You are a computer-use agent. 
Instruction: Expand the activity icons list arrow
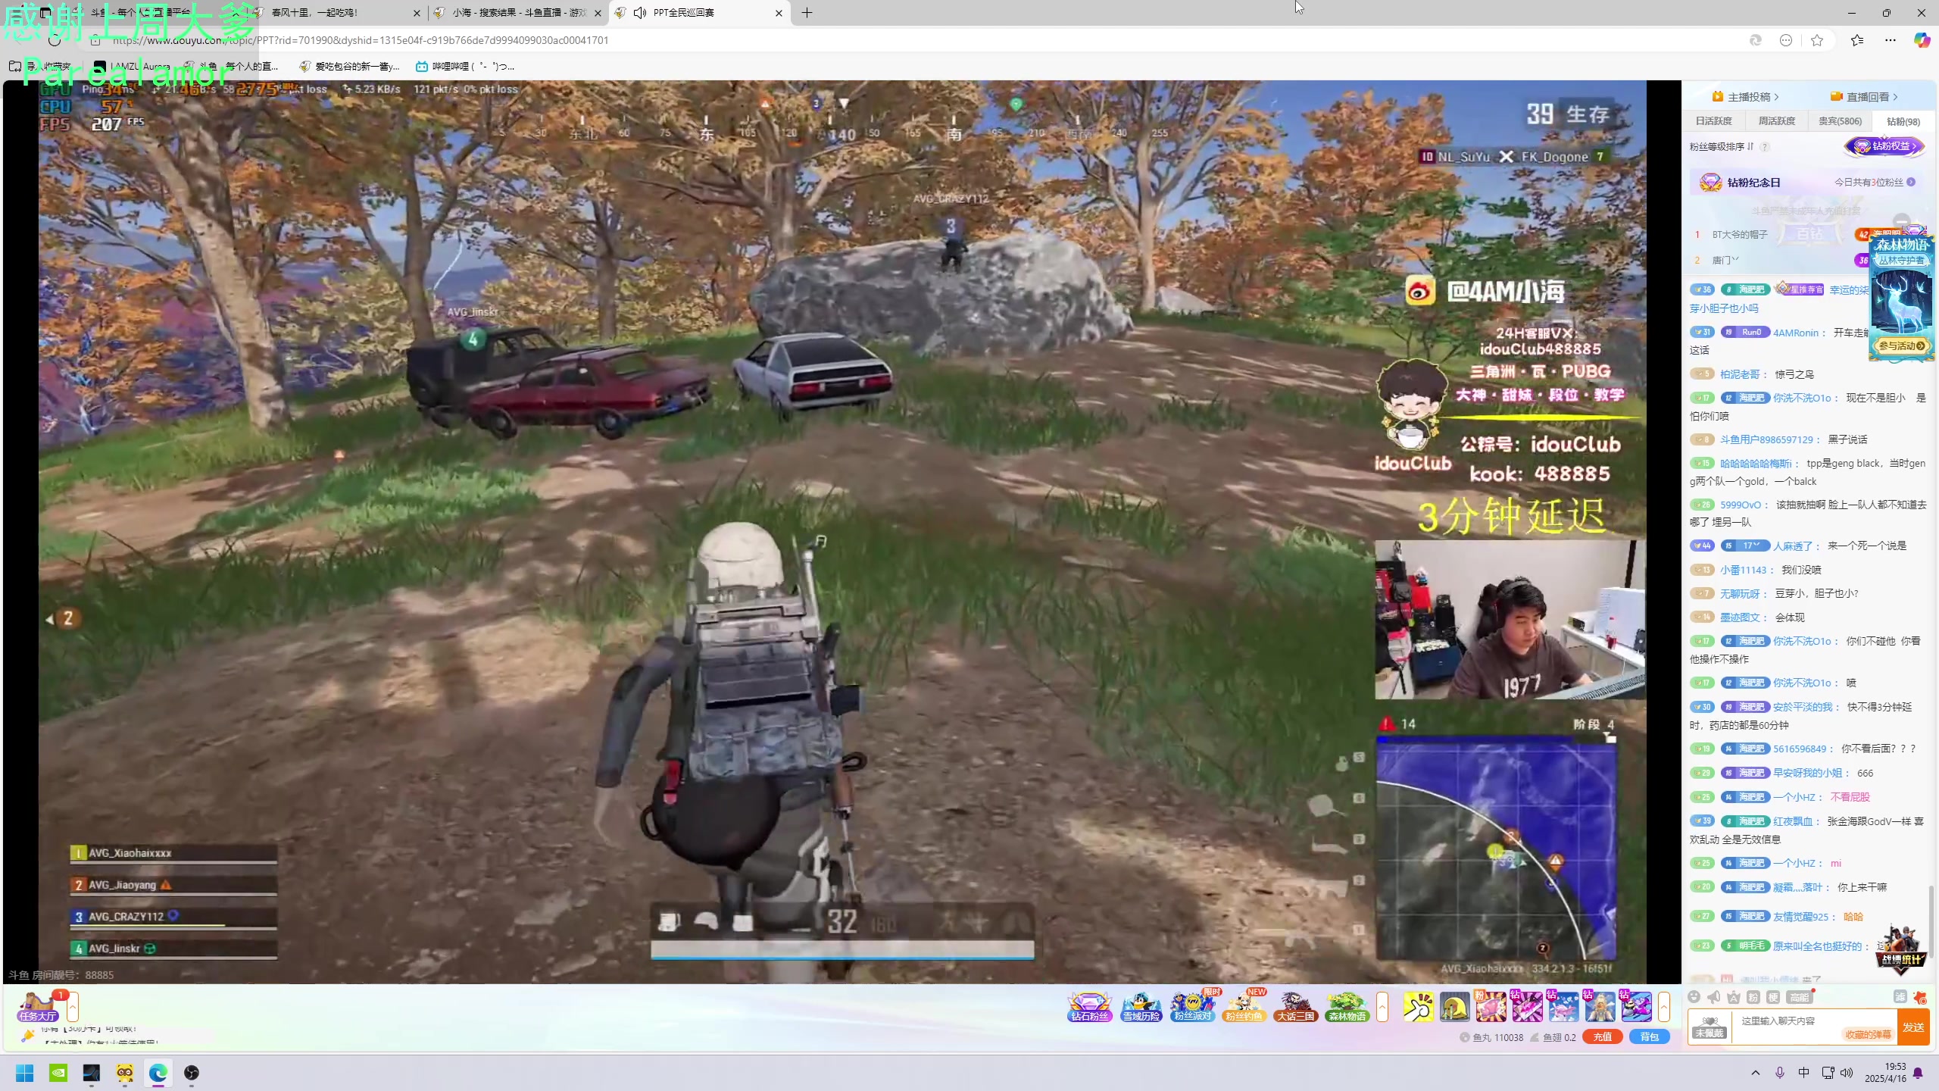click(1382, 1007)
